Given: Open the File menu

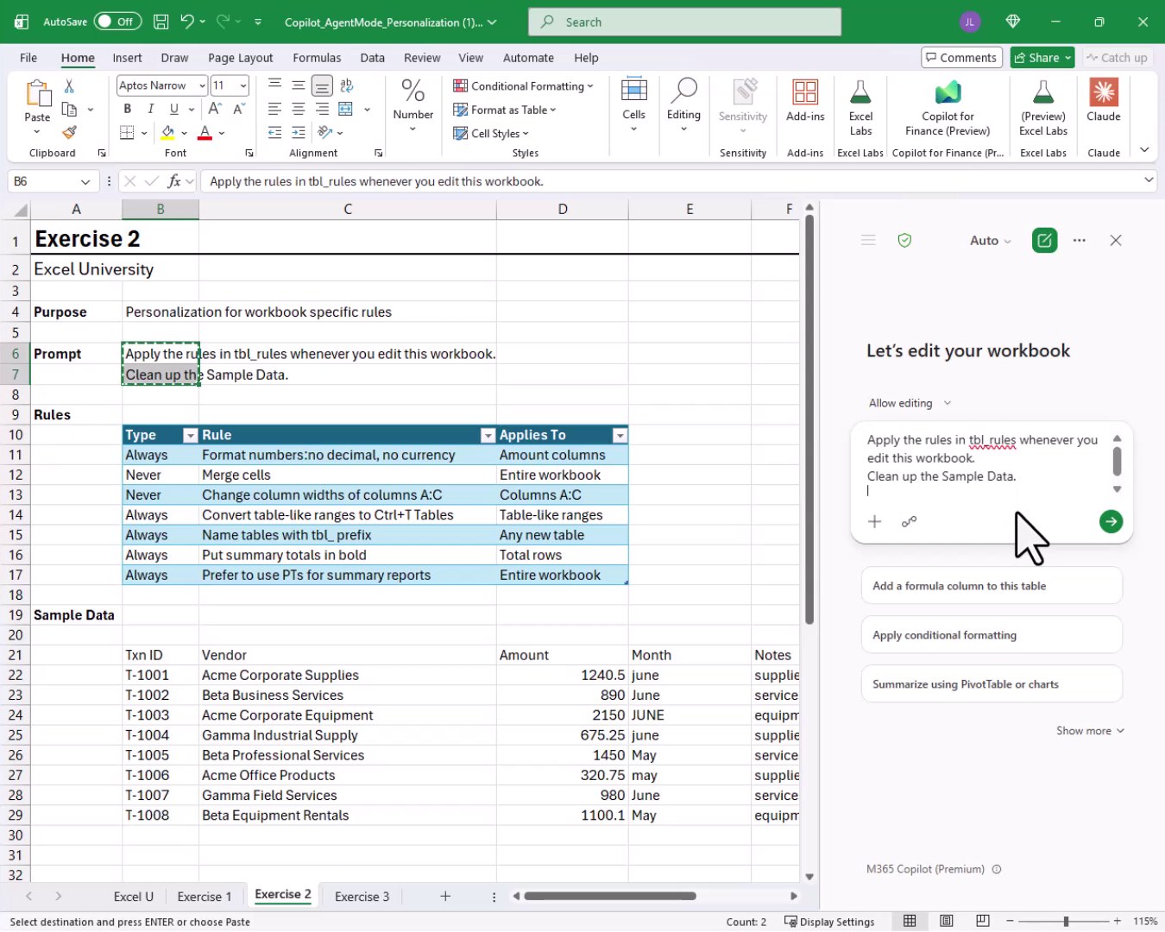Looking at the screenshot, I should (x=28, y=58).
